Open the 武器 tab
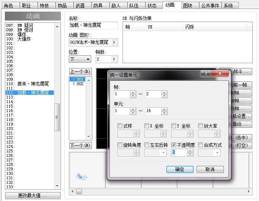The image size is (259, 201). tap(83, 6)
